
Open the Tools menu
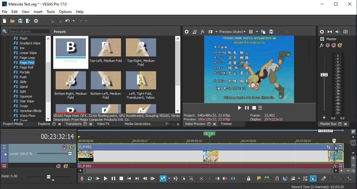tap(51, 12)
